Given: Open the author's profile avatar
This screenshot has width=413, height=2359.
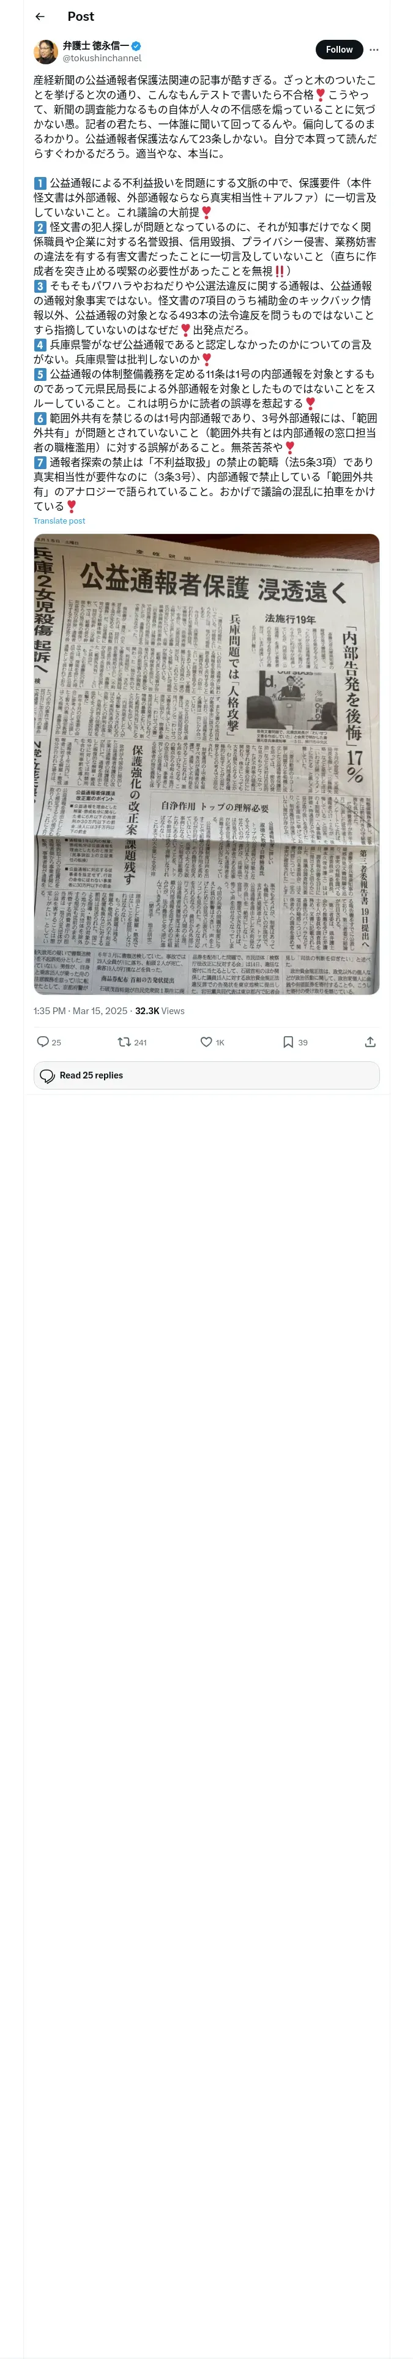Looking at the screenshot, I should point(46,51).
